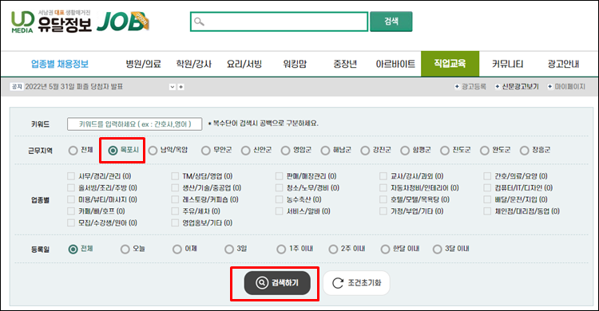
Task: Check the 서비스/알바 checkbox
Action: pyautogui.click(x=280, y=211)
